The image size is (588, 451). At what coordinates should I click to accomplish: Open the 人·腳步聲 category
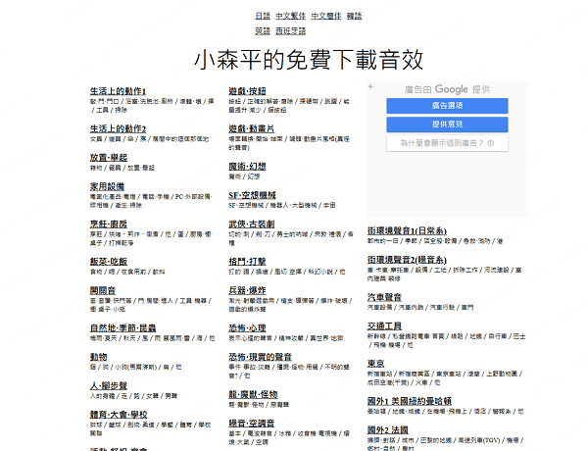[x=109, y=385]
